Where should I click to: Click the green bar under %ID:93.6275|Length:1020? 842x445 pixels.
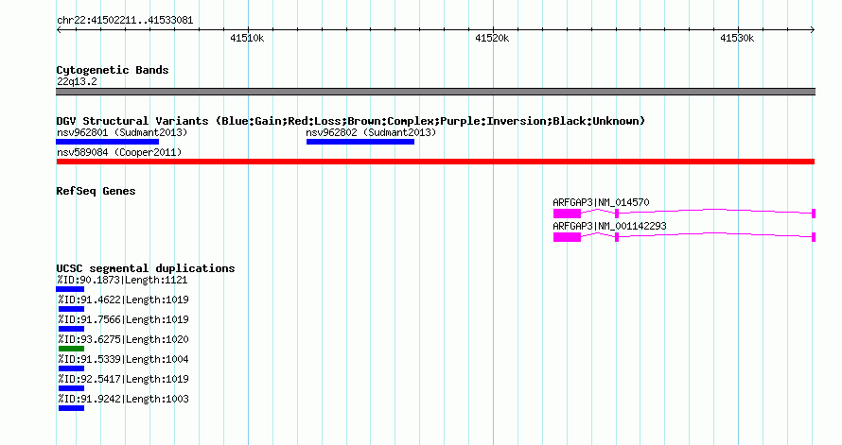coord(71,349)
